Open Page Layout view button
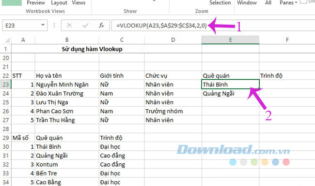 (x=59, y=2)
